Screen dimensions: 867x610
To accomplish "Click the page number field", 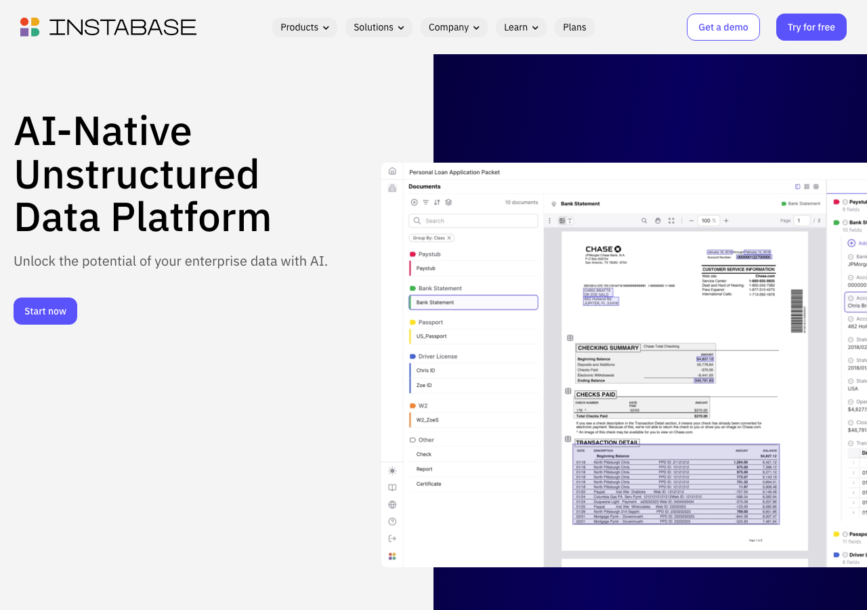I will point(802,220).
